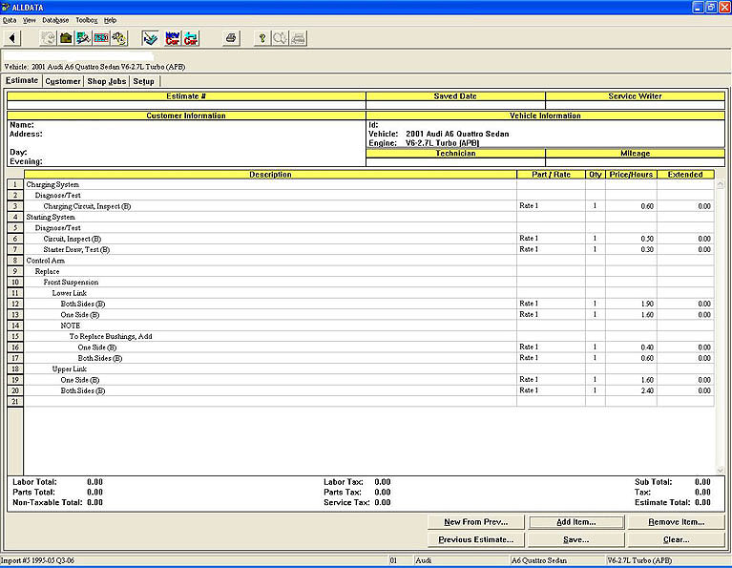This screenshot has height=568, width=732.
Task: Click the Remove Item button
Action: pyautogui.click(x=677, y=522)
